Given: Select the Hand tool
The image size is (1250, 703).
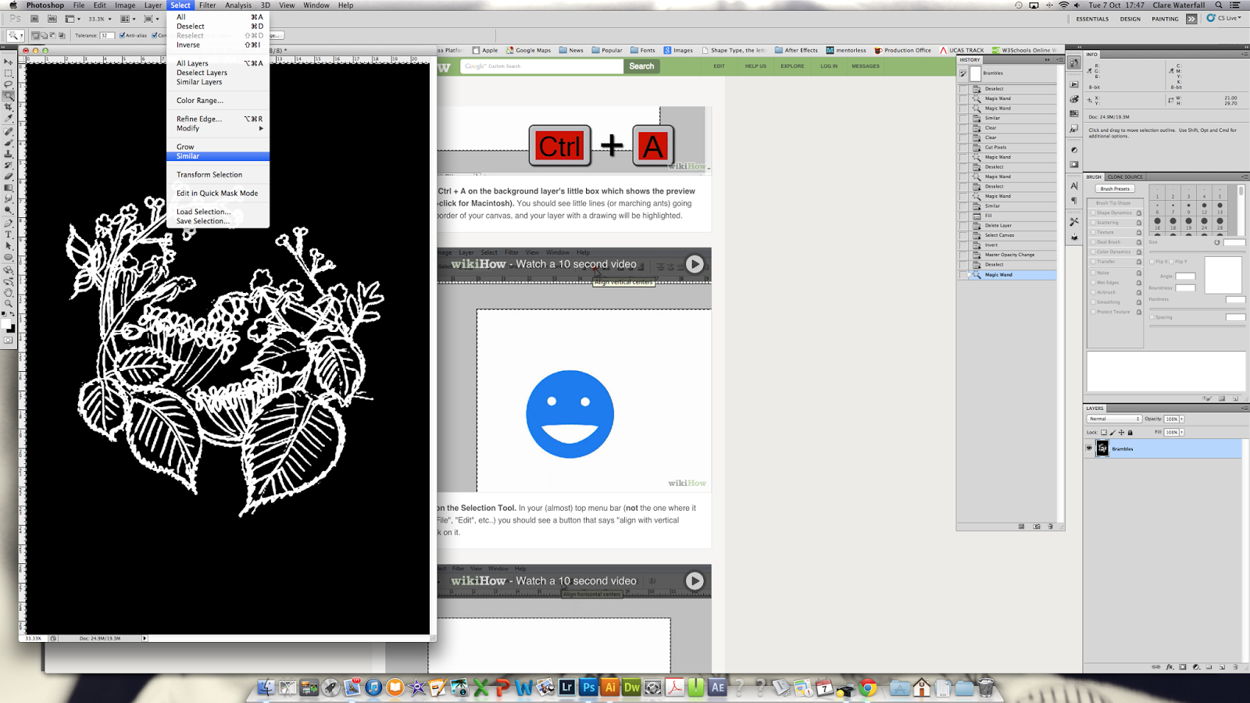Looking at the screenshot, I should 9,292.
